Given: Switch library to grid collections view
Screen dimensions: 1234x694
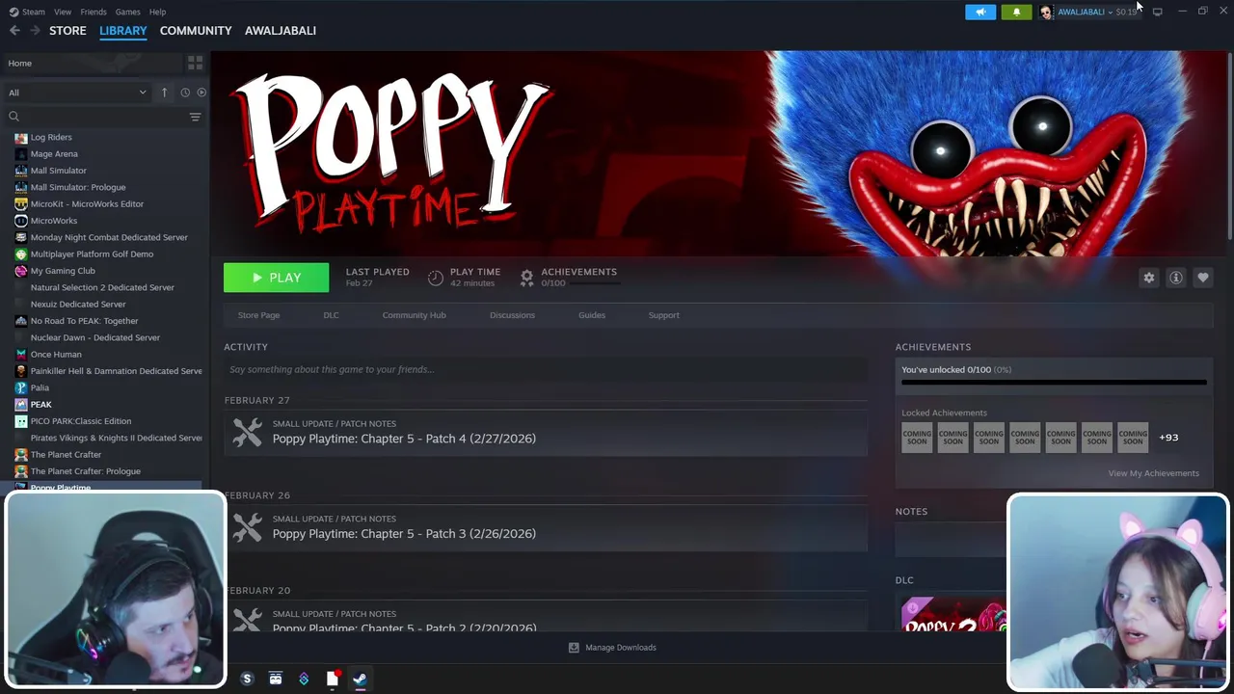Looking at the screenshot, I should (x=195, y=63).
